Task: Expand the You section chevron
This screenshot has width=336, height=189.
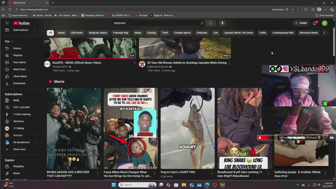Action: 12,41
